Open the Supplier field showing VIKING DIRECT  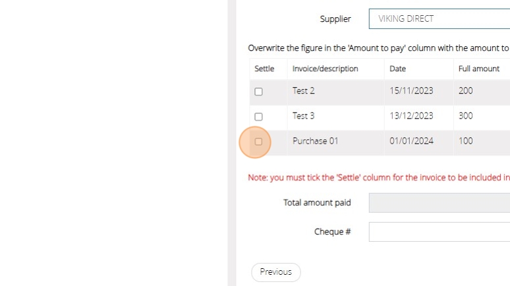pos(439,18)
